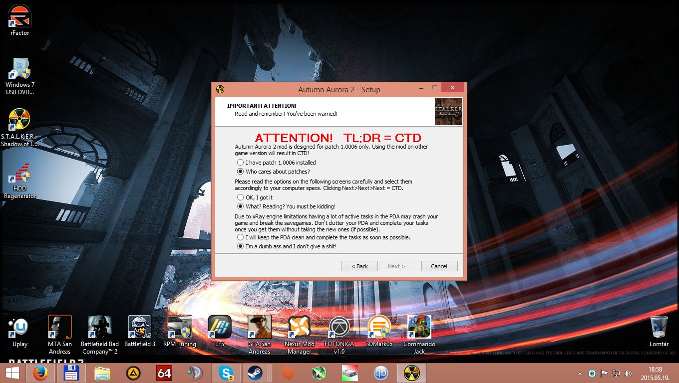The width and height of the screenshot is (679, 383).
Task: Click the greyed-out Next button
Action: coord(396,266)
